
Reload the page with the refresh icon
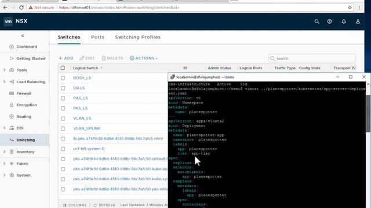pos(21,8)
